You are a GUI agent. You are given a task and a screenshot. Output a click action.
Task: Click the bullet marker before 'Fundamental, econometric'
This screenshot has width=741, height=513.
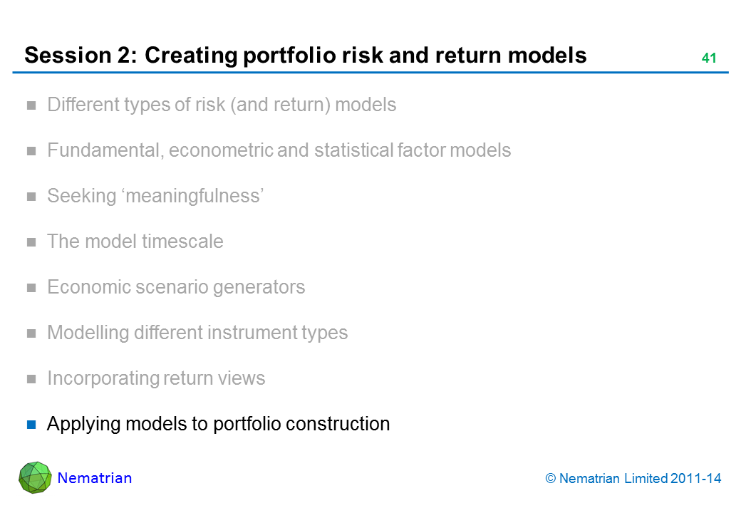coord(31,152)
